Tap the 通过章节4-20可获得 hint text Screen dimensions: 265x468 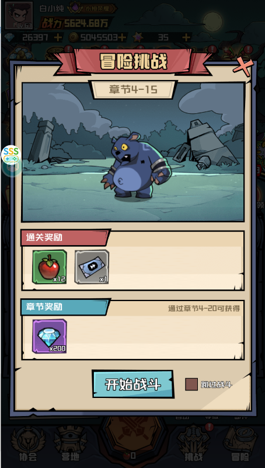[x=204, y=309]
